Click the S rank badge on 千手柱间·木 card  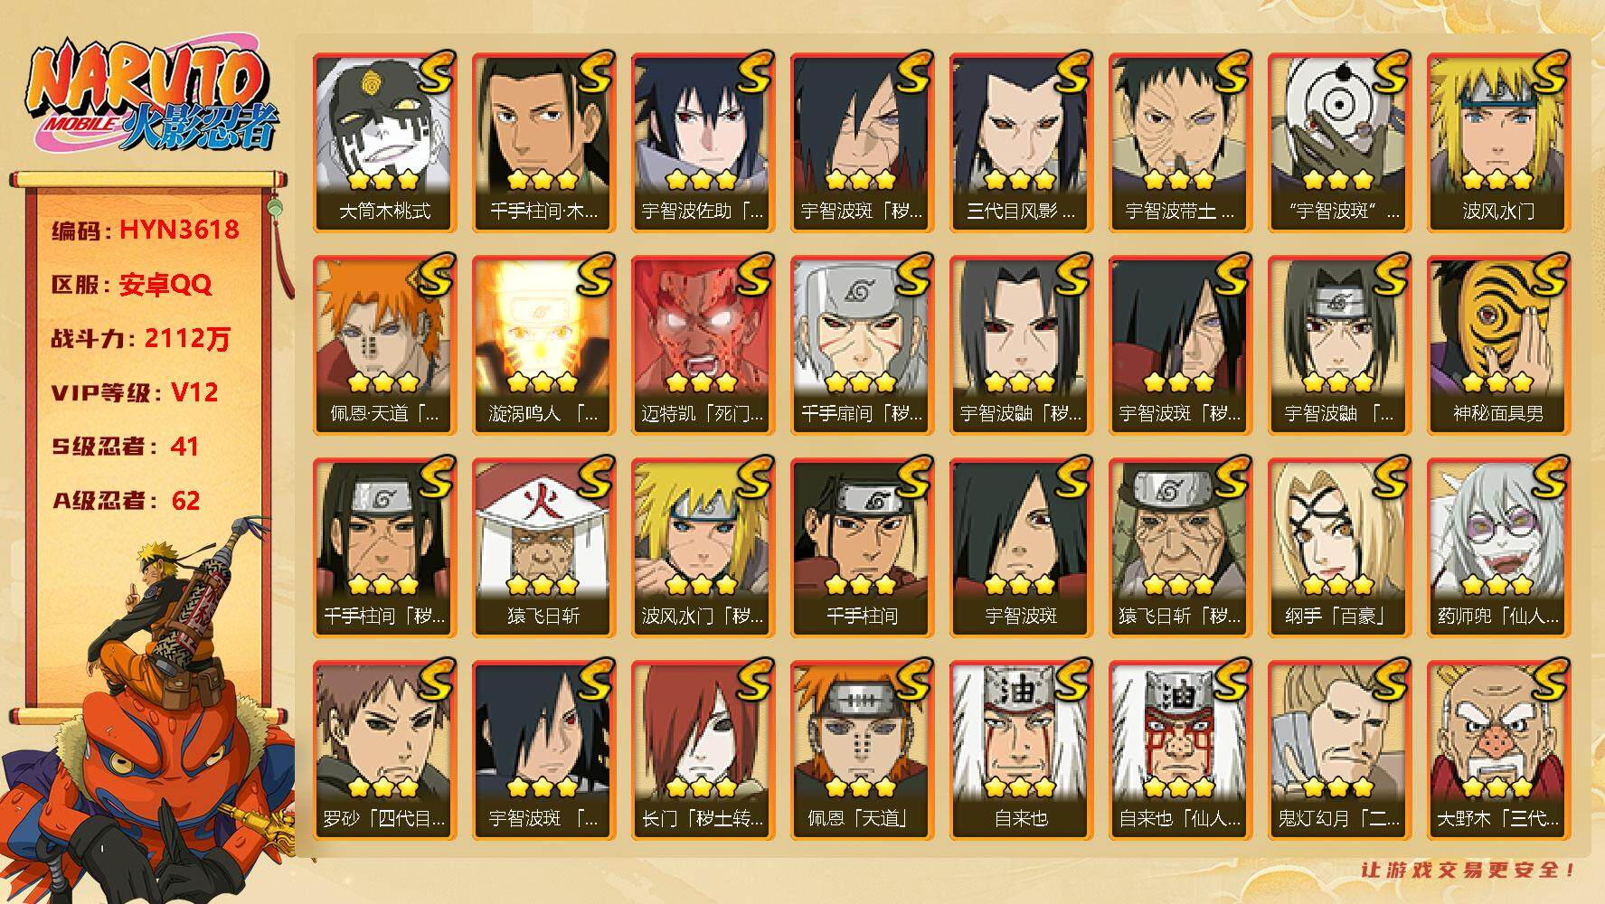click(x=593, y=74)
